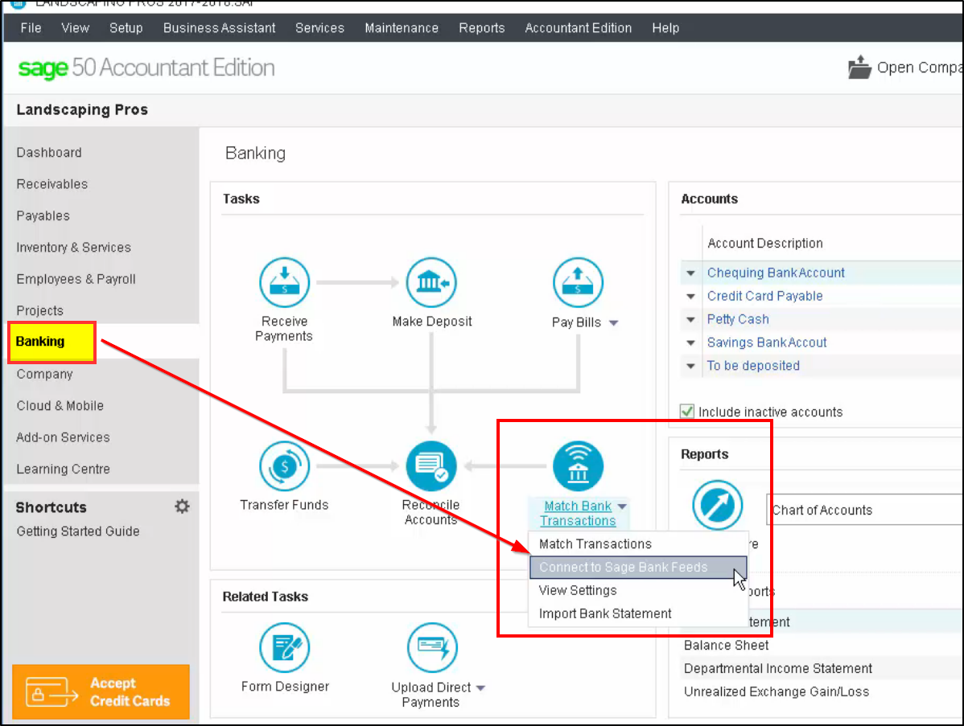Choose Connect to Sage Bank Feeds
The height and width of the screenshot is (726, 964).
(638, 567)
